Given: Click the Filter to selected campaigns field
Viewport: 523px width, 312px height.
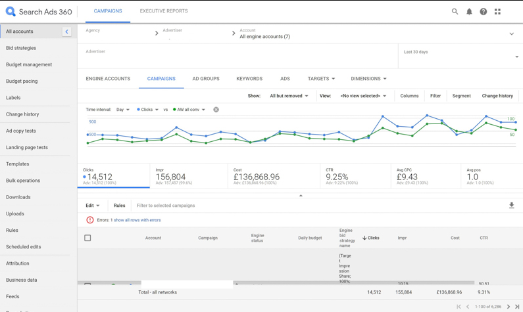Looking at the screenshot, I should click(166, 206).
